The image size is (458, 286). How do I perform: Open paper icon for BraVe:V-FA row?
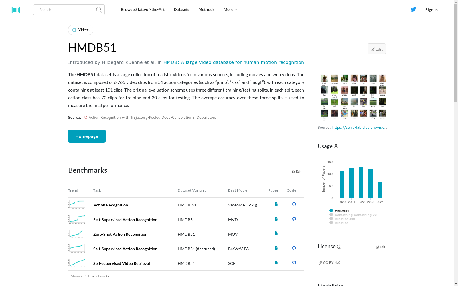tap(276, 248)
